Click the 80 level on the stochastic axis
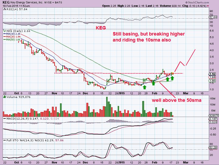The width and height of the screenshot is (219, 165). (211, 144)
